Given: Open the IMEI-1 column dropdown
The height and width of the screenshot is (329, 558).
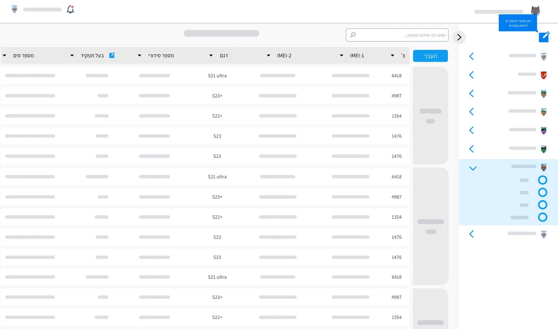Looking at the screenshot, I should point(342,56).
